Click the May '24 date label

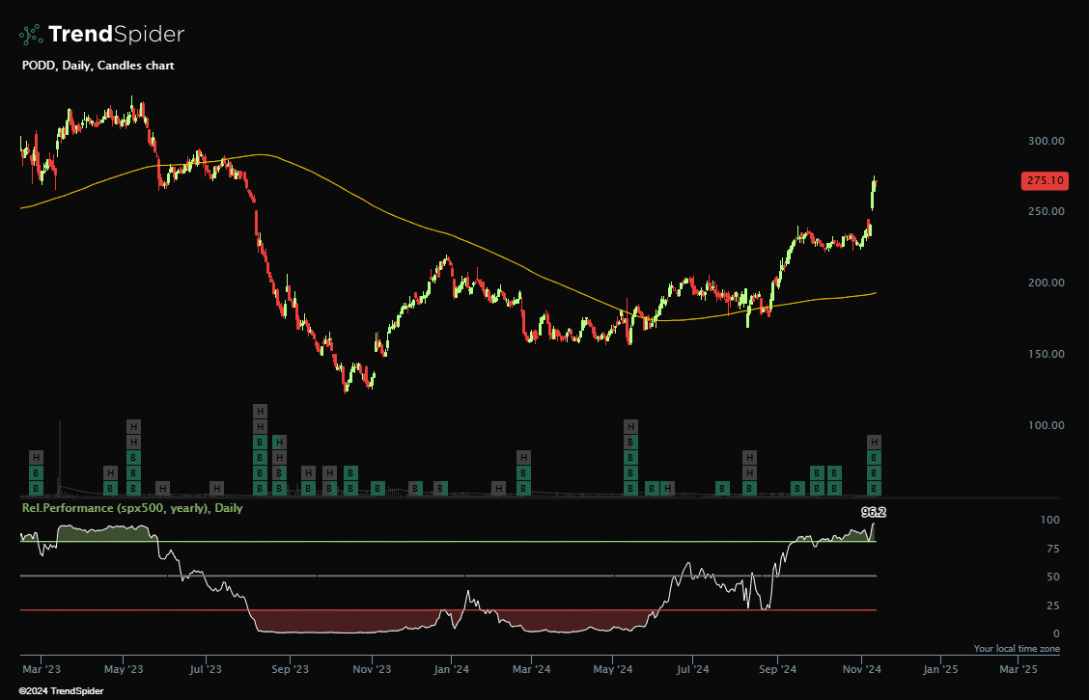(613, 669)
